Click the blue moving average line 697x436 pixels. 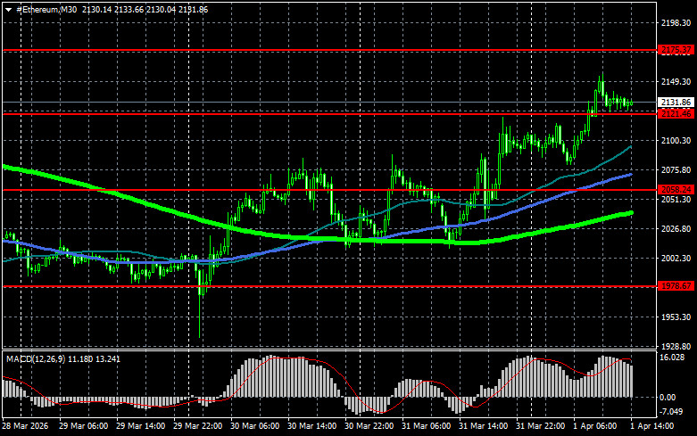(535, 202)
